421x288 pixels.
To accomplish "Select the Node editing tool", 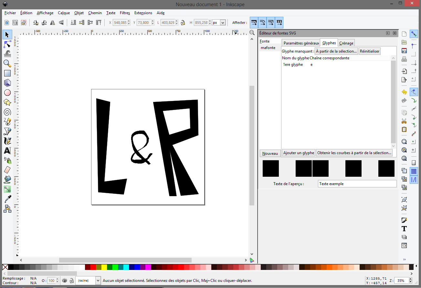I will [x=7, y=44].
